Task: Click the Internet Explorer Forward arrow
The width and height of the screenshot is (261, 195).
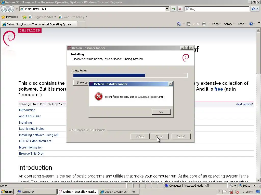Action: (11, 9)
